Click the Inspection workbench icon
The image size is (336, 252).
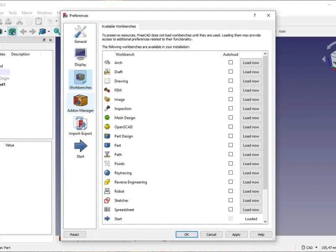(107, 109)
